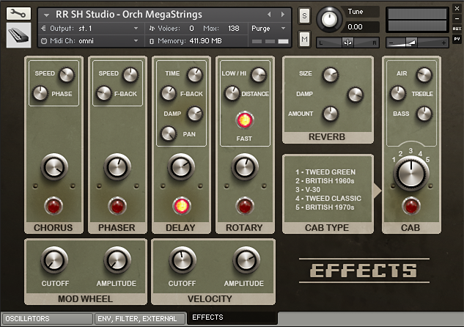Screen dimensions: 464x327
Task: Click the large Rotary amount knob
Action: tap(245, 167)
